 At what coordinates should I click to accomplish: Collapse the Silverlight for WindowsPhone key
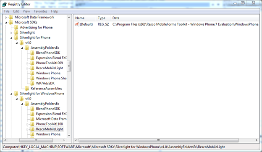(x=11, y=94)
